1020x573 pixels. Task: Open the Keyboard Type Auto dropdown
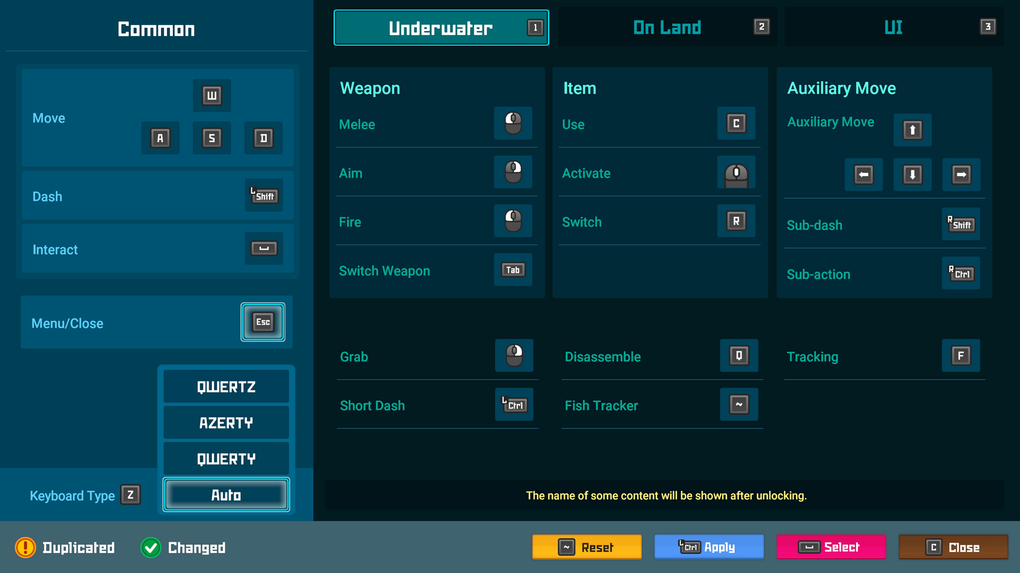226,493
